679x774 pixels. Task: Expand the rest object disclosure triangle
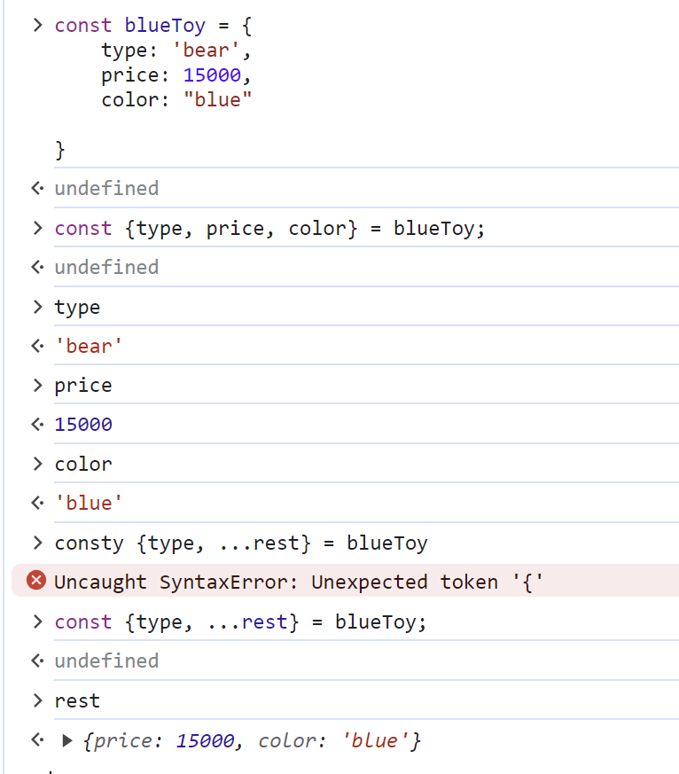[67, 740]
